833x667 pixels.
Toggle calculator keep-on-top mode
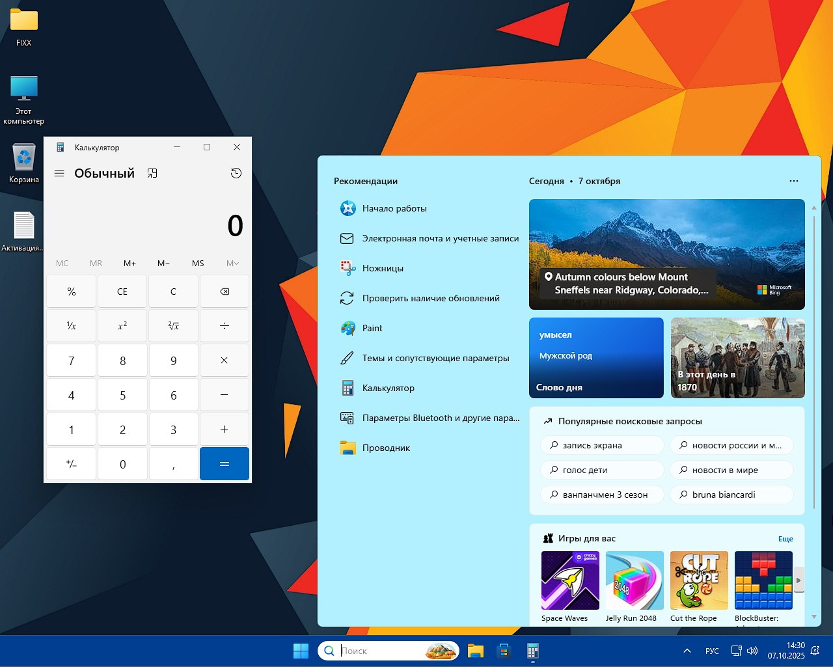tap(152, 173)
